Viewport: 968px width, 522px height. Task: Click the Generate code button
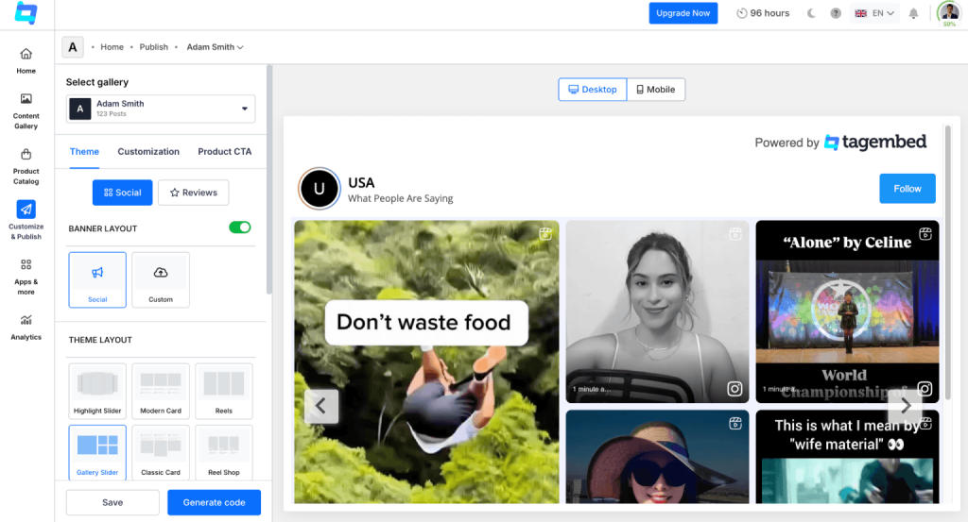click(x=214, y=502)
